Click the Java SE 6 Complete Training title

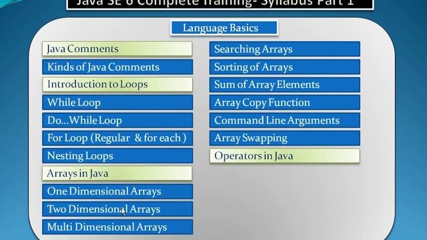click(220, 5)
